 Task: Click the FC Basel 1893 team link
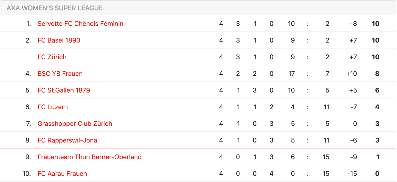pos(59,40)
